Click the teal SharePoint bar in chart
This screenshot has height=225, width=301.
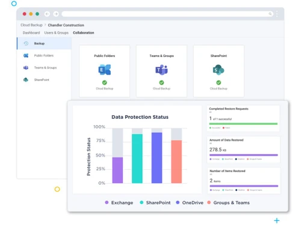137,158
